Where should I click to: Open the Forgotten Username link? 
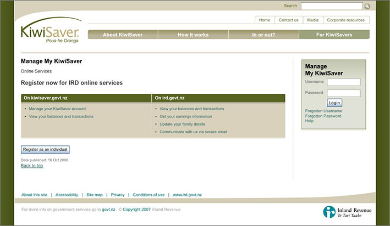[x=323, y=111]
